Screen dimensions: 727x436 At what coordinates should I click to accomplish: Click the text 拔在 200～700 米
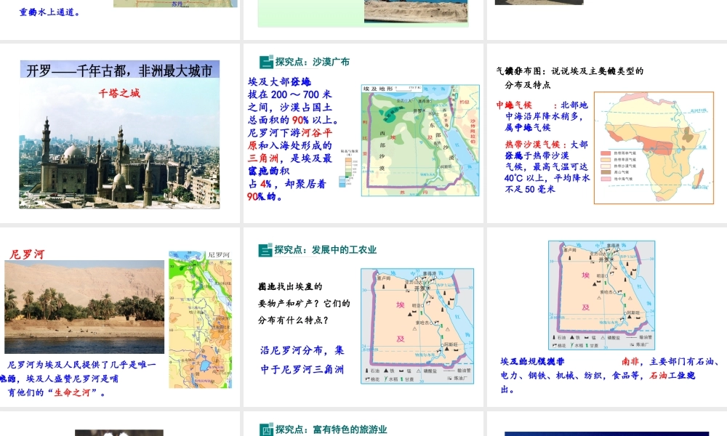click(290, 94)
